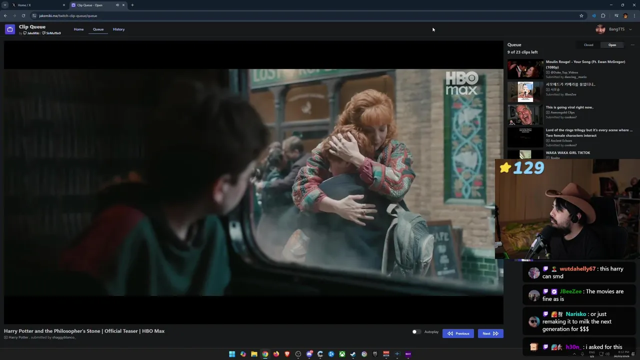This screenshot has width=640, height=360.
Task: Toggle the Autoplay switch
Action: 416,332
